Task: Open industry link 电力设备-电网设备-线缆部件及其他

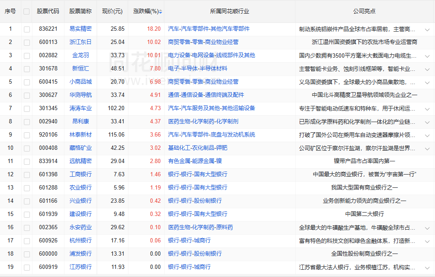Action: coord(211,55)
